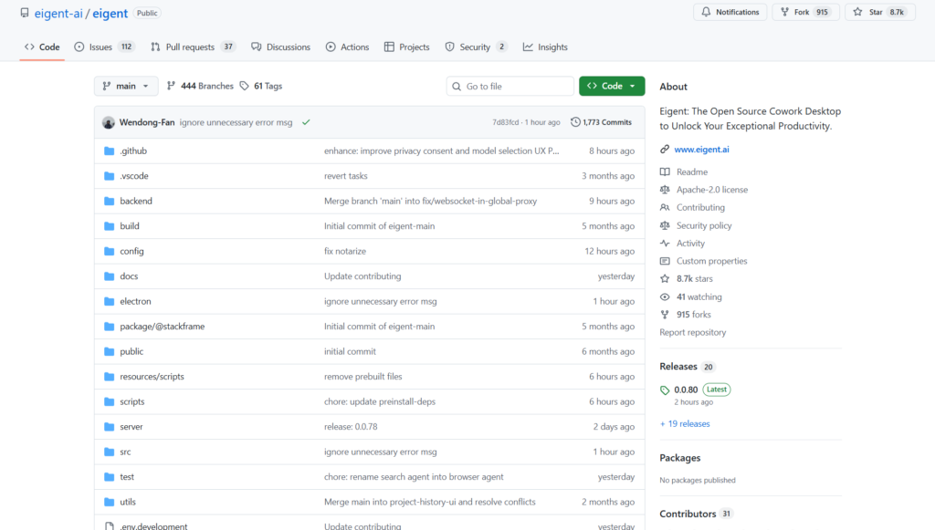Open the www.eigent.ai website link
Viewport: 935px width, 530px height.
(x=699, y=150)
